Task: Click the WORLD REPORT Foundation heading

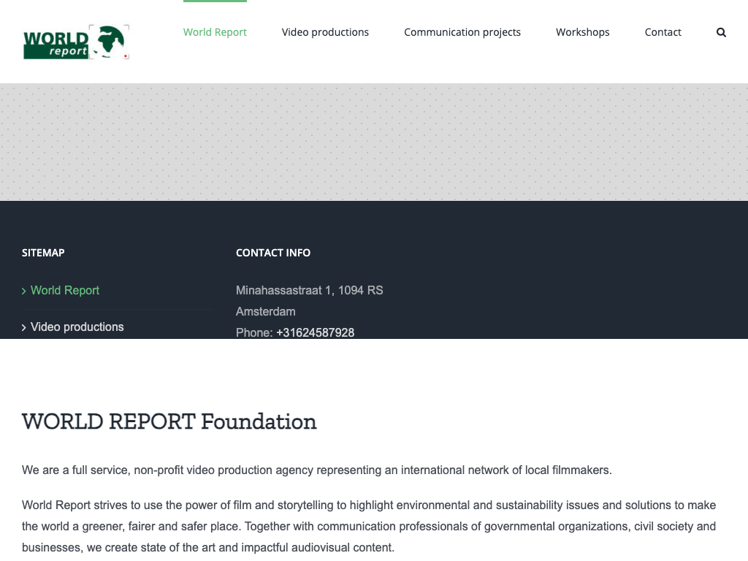Action: click(x=169, y=421)
